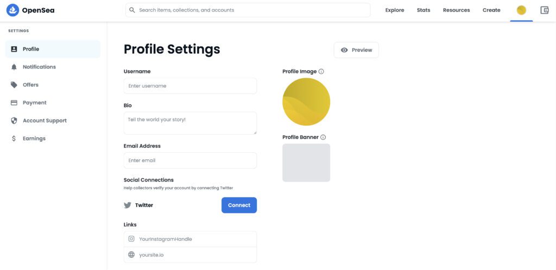Click the OpenSea logo icon
The height and width of the screenshot is (270, 556).
[12, 10]
